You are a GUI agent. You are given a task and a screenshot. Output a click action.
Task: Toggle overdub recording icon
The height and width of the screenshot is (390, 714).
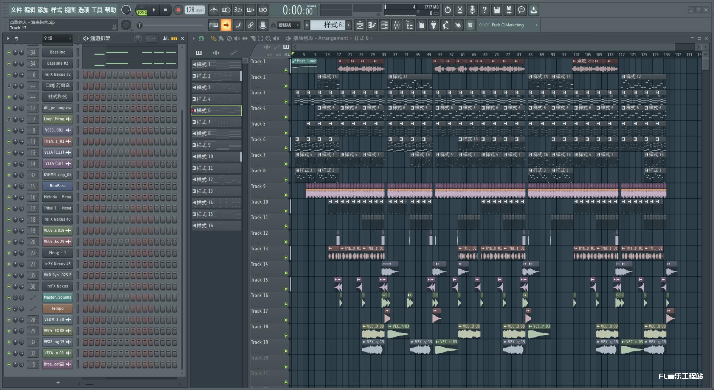pos(251,10)
